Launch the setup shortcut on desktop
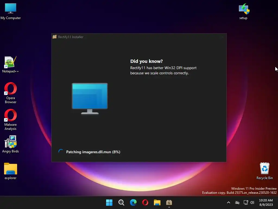 [244, 11]
